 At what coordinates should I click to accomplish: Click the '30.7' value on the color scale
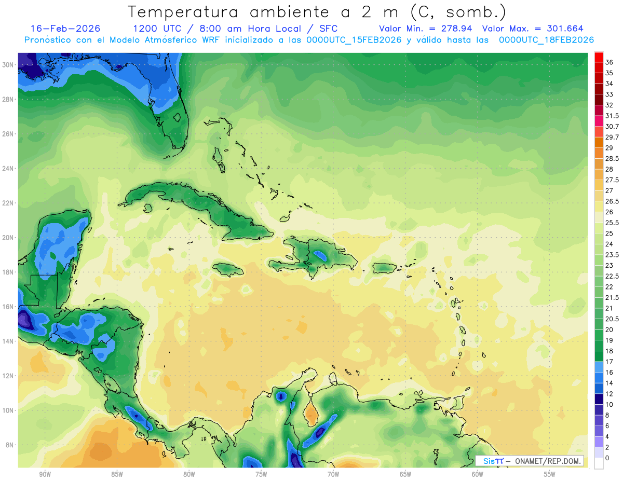pyautogui.click(x=612, y=127)
